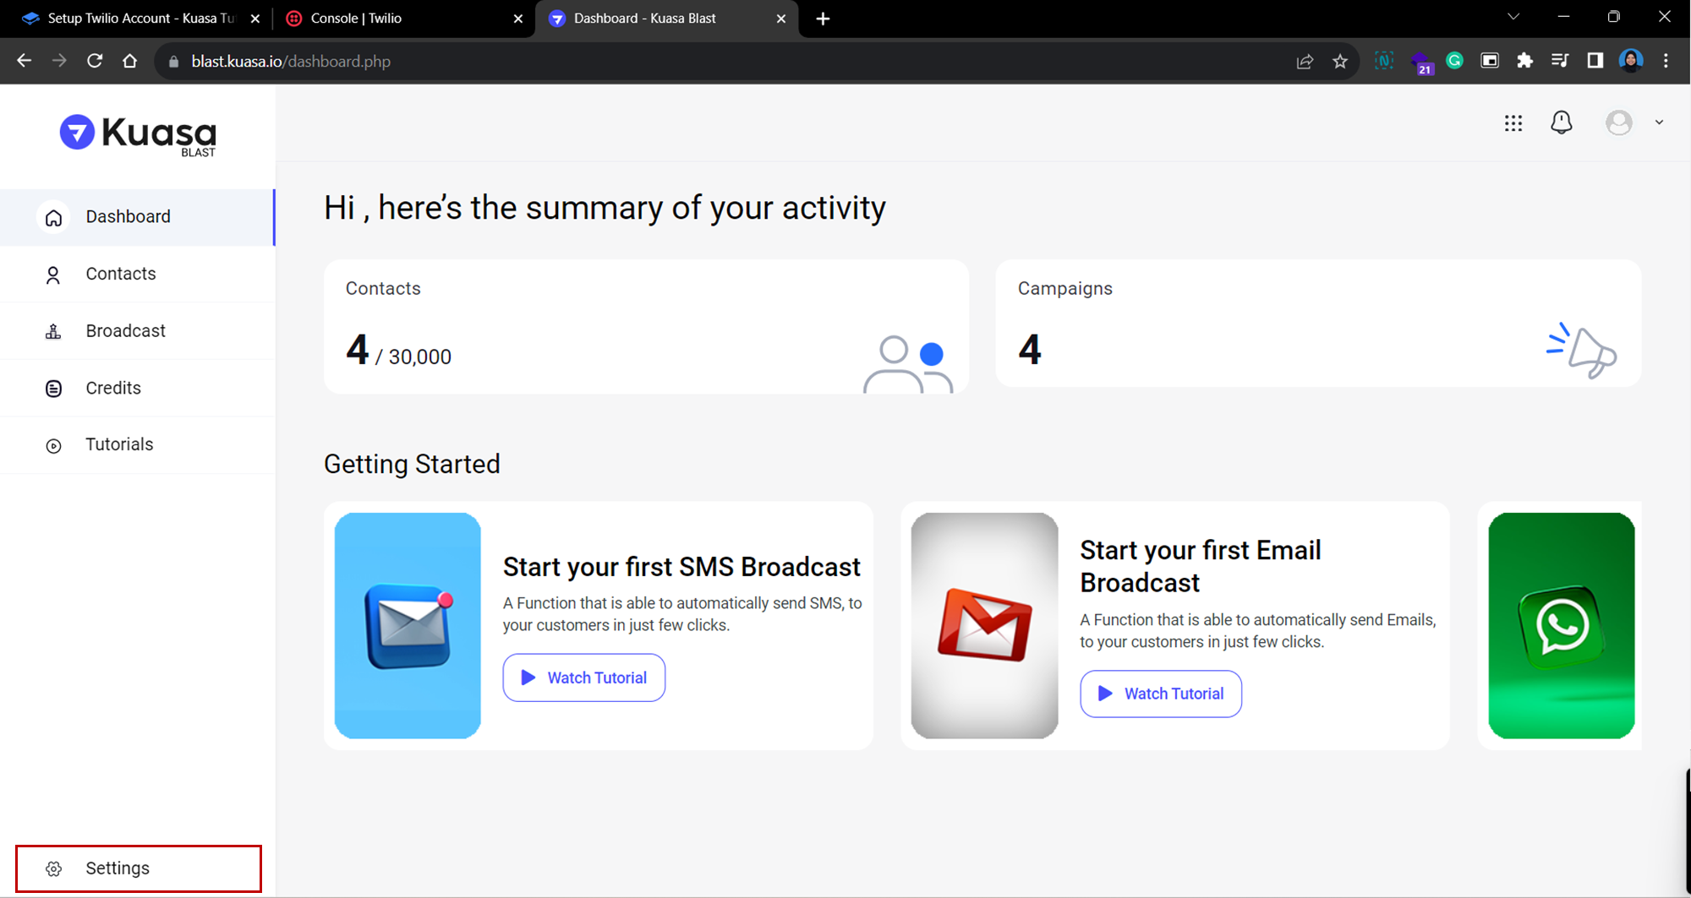This screenshot has width=1691, height=898.
Task: Click the share page icon in address bar
Action: pyautogui.click(x=1305, y=62)
